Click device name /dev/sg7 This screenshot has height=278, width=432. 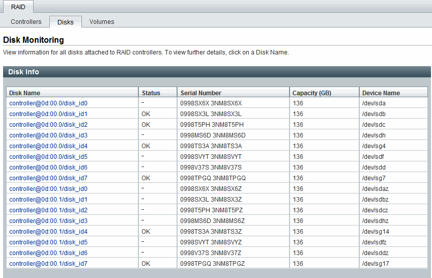374,178
